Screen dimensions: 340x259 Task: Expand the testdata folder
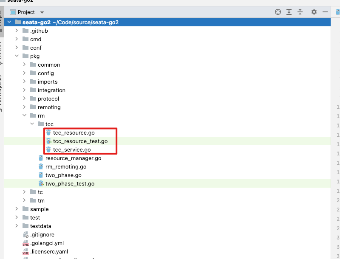pos(17,225)
